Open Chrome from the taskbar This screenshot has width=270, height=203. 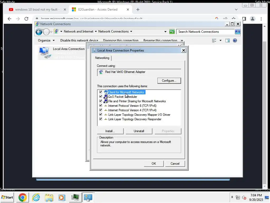pyautogui.click(x=23, y=197)
